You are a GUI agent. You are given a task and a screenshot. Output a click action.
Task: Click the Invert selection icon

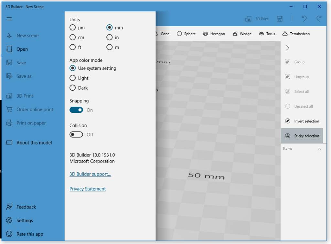pos(287,121)
